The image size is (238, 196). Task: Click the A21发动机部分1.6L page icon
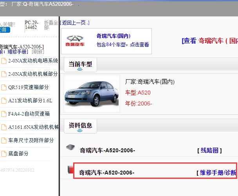pos(4,101)
